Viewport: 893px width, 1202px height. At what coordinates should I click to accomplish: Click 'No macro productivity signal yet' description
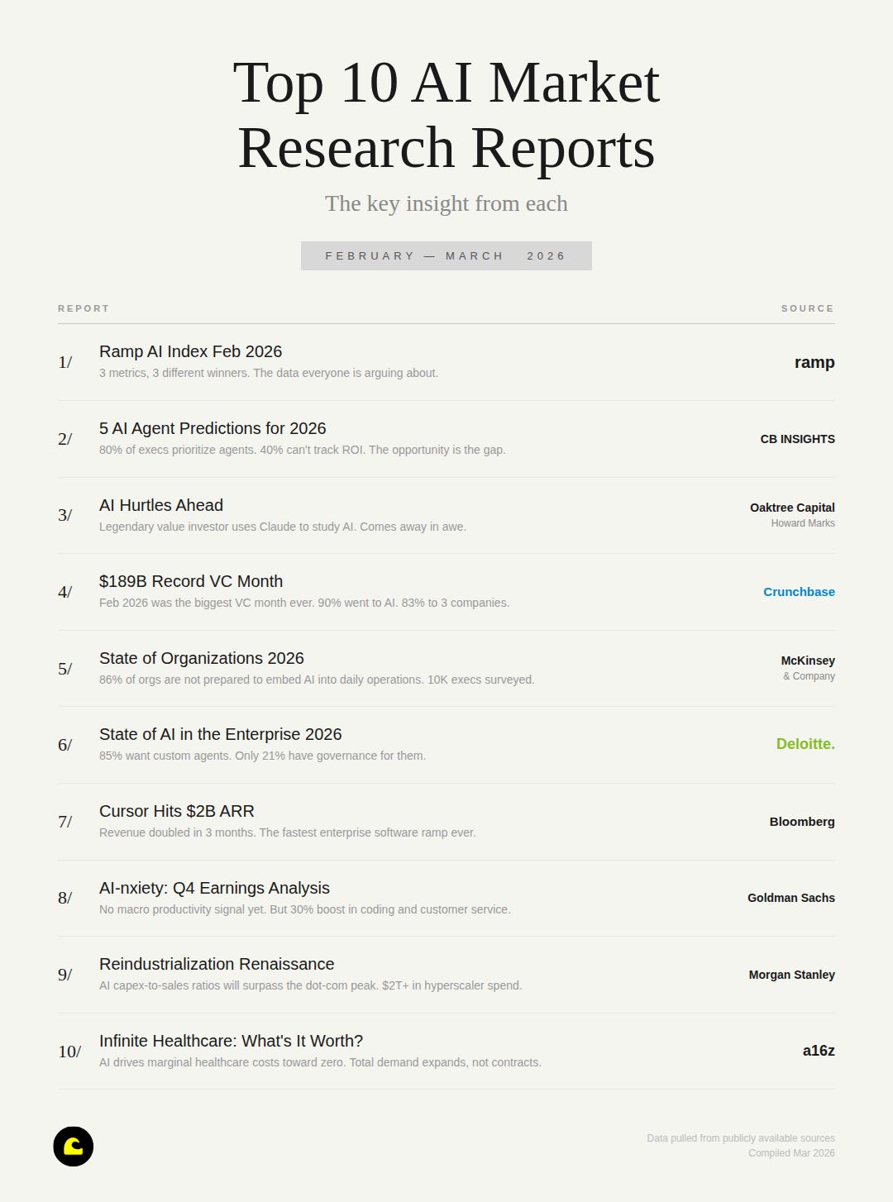coord(305,909)
